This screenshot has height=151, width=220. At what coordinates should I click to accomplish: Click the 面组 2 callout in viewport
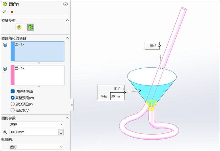point(152,46)
